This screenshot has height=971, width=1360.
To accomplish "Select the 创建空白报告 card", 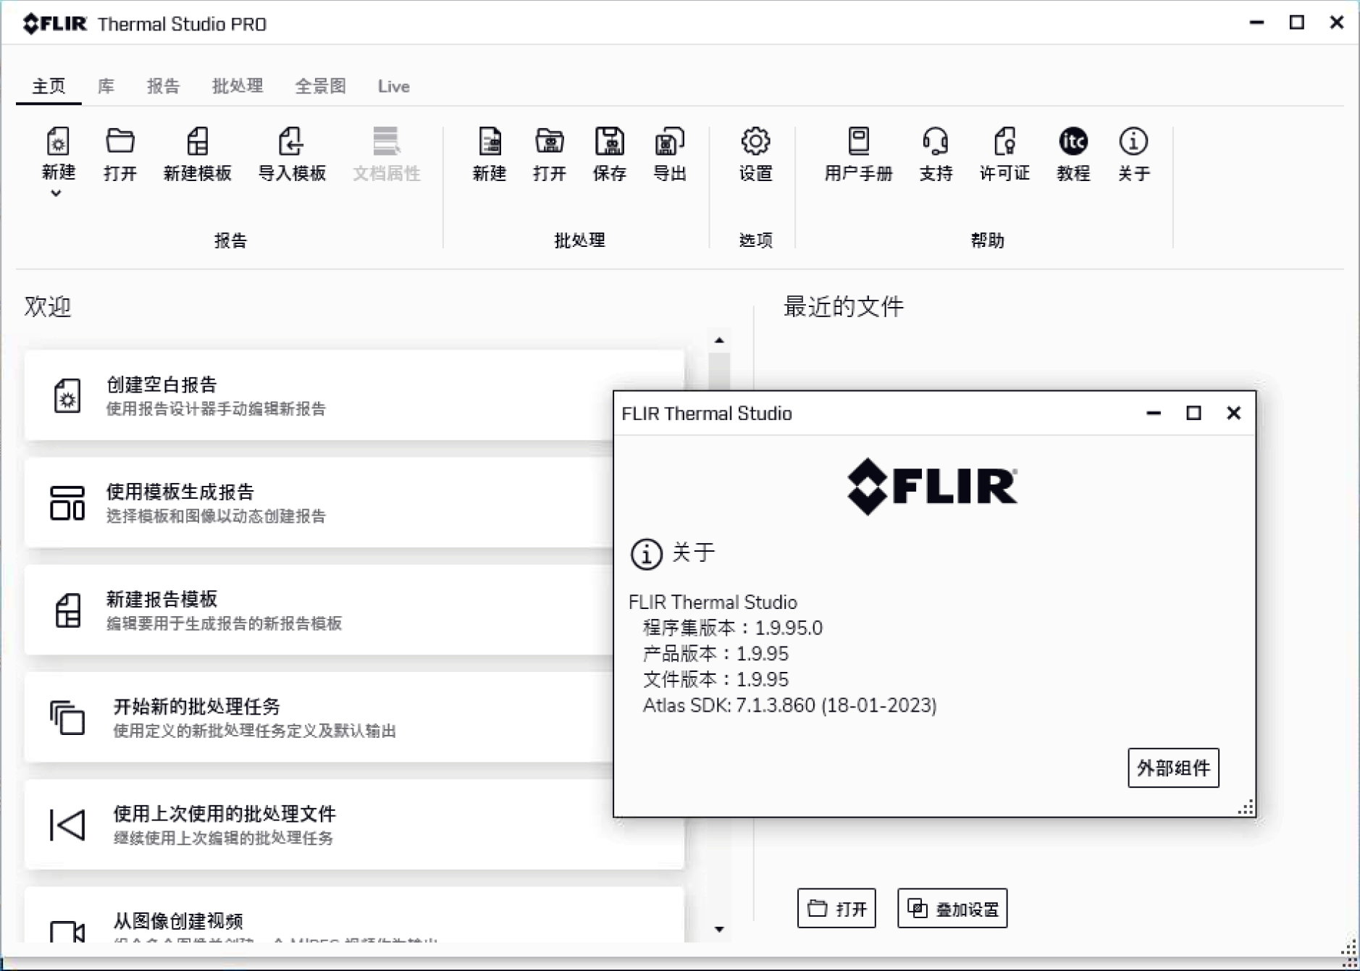I will point(354,395).
